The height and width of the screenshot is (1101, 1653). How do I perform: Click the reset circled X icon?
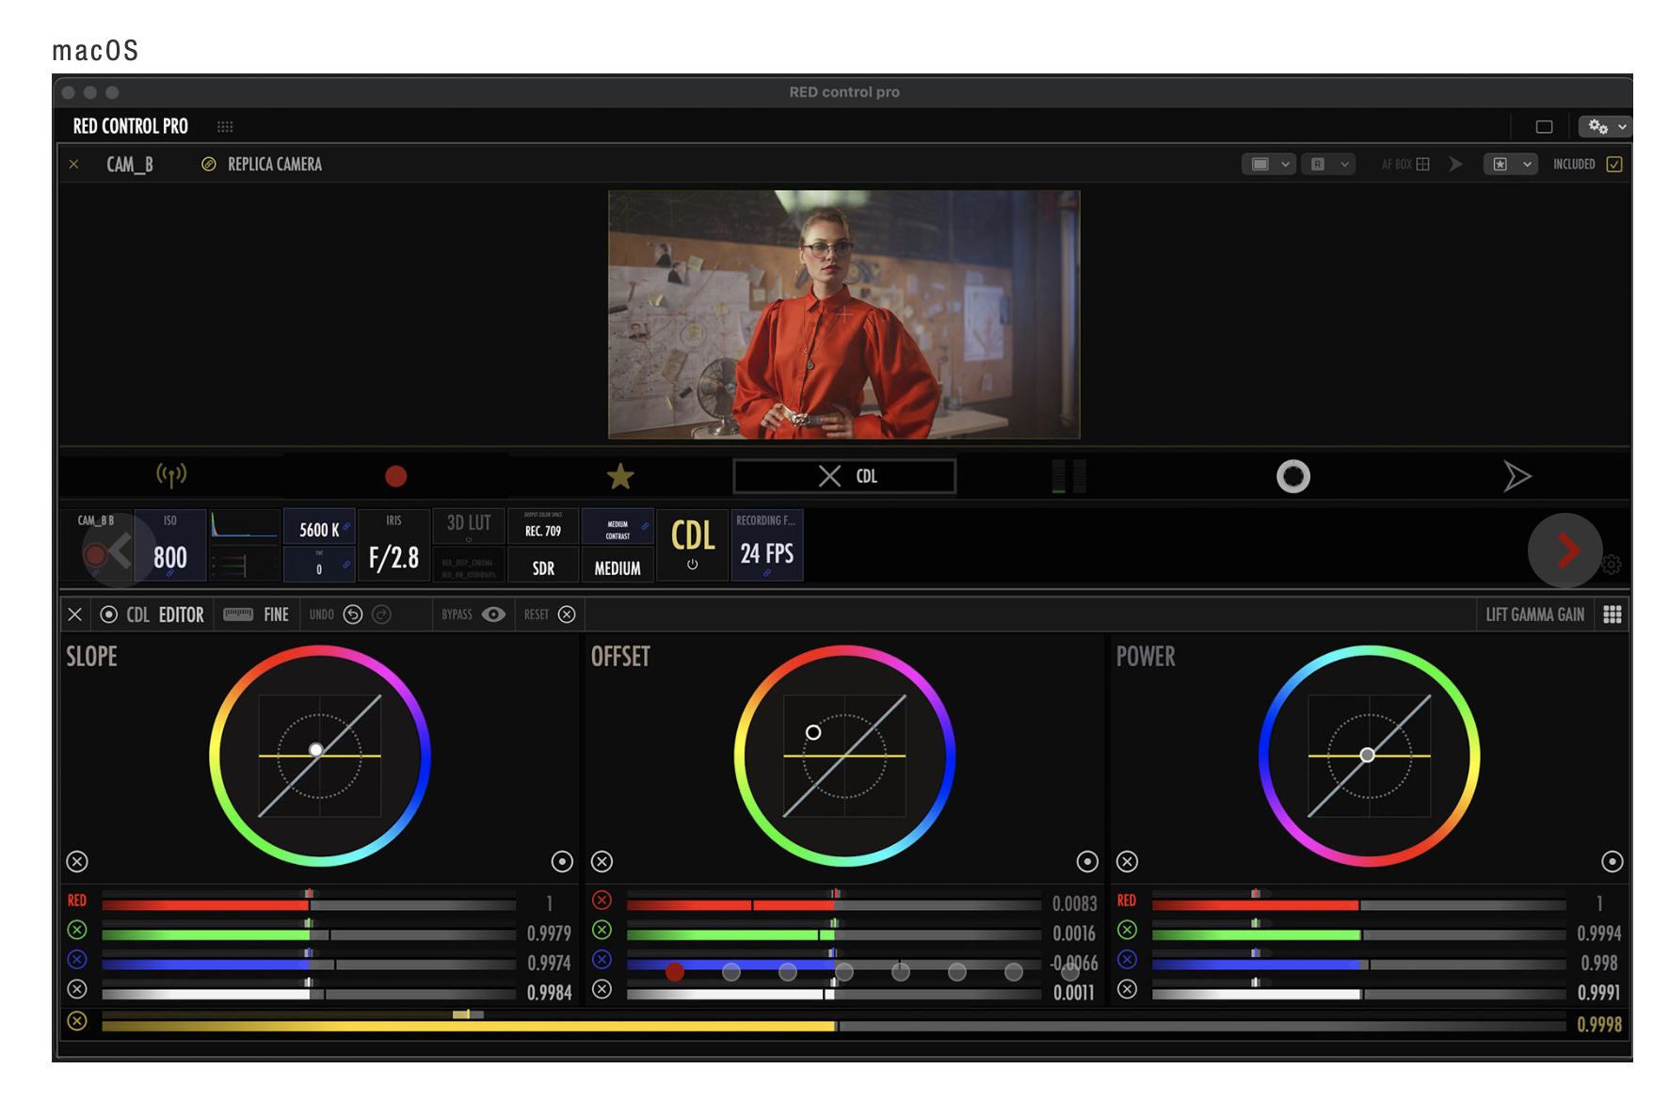click(x=567, y=614)
